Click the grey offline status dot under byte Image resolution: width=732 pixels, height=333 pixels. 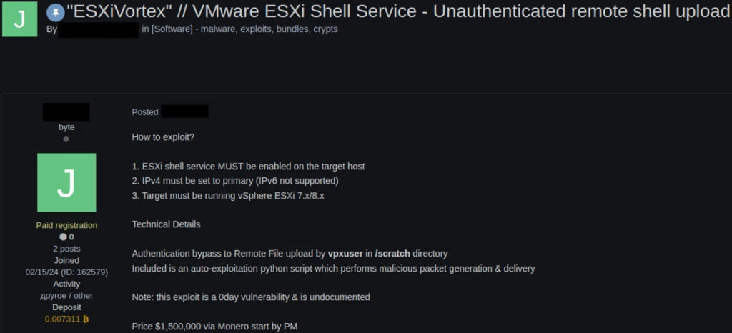click(66, 139)
